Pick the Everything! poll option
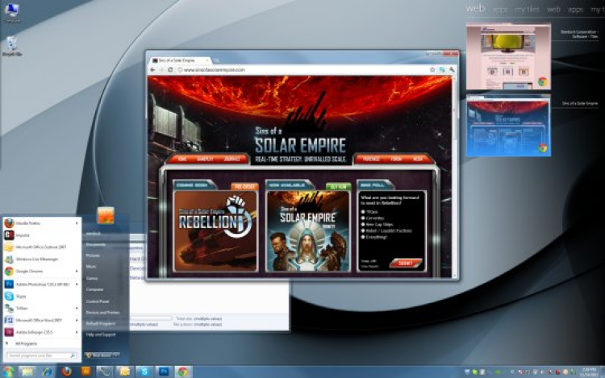Viewport: 605px width, 378px height. pyautogui.click(x=363, y=237)
